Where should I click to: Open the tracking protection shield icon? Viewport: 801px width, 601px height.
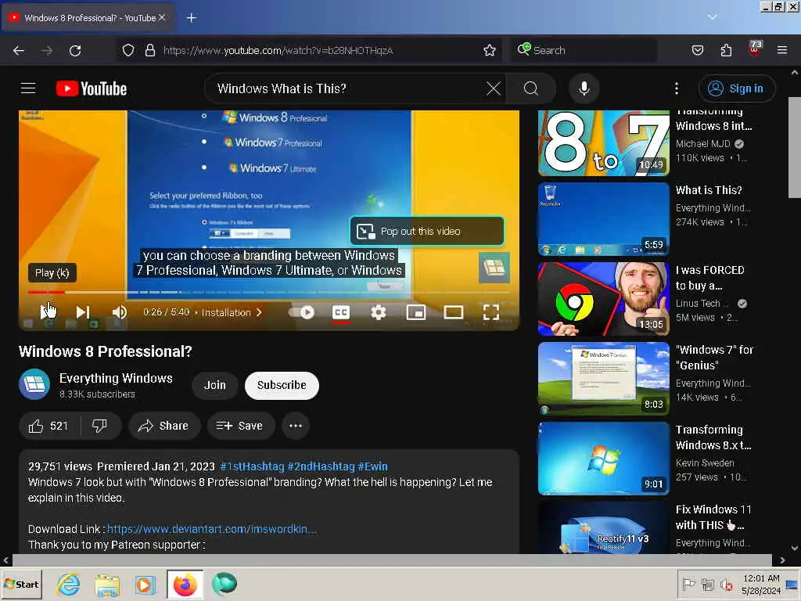(128, 50)
